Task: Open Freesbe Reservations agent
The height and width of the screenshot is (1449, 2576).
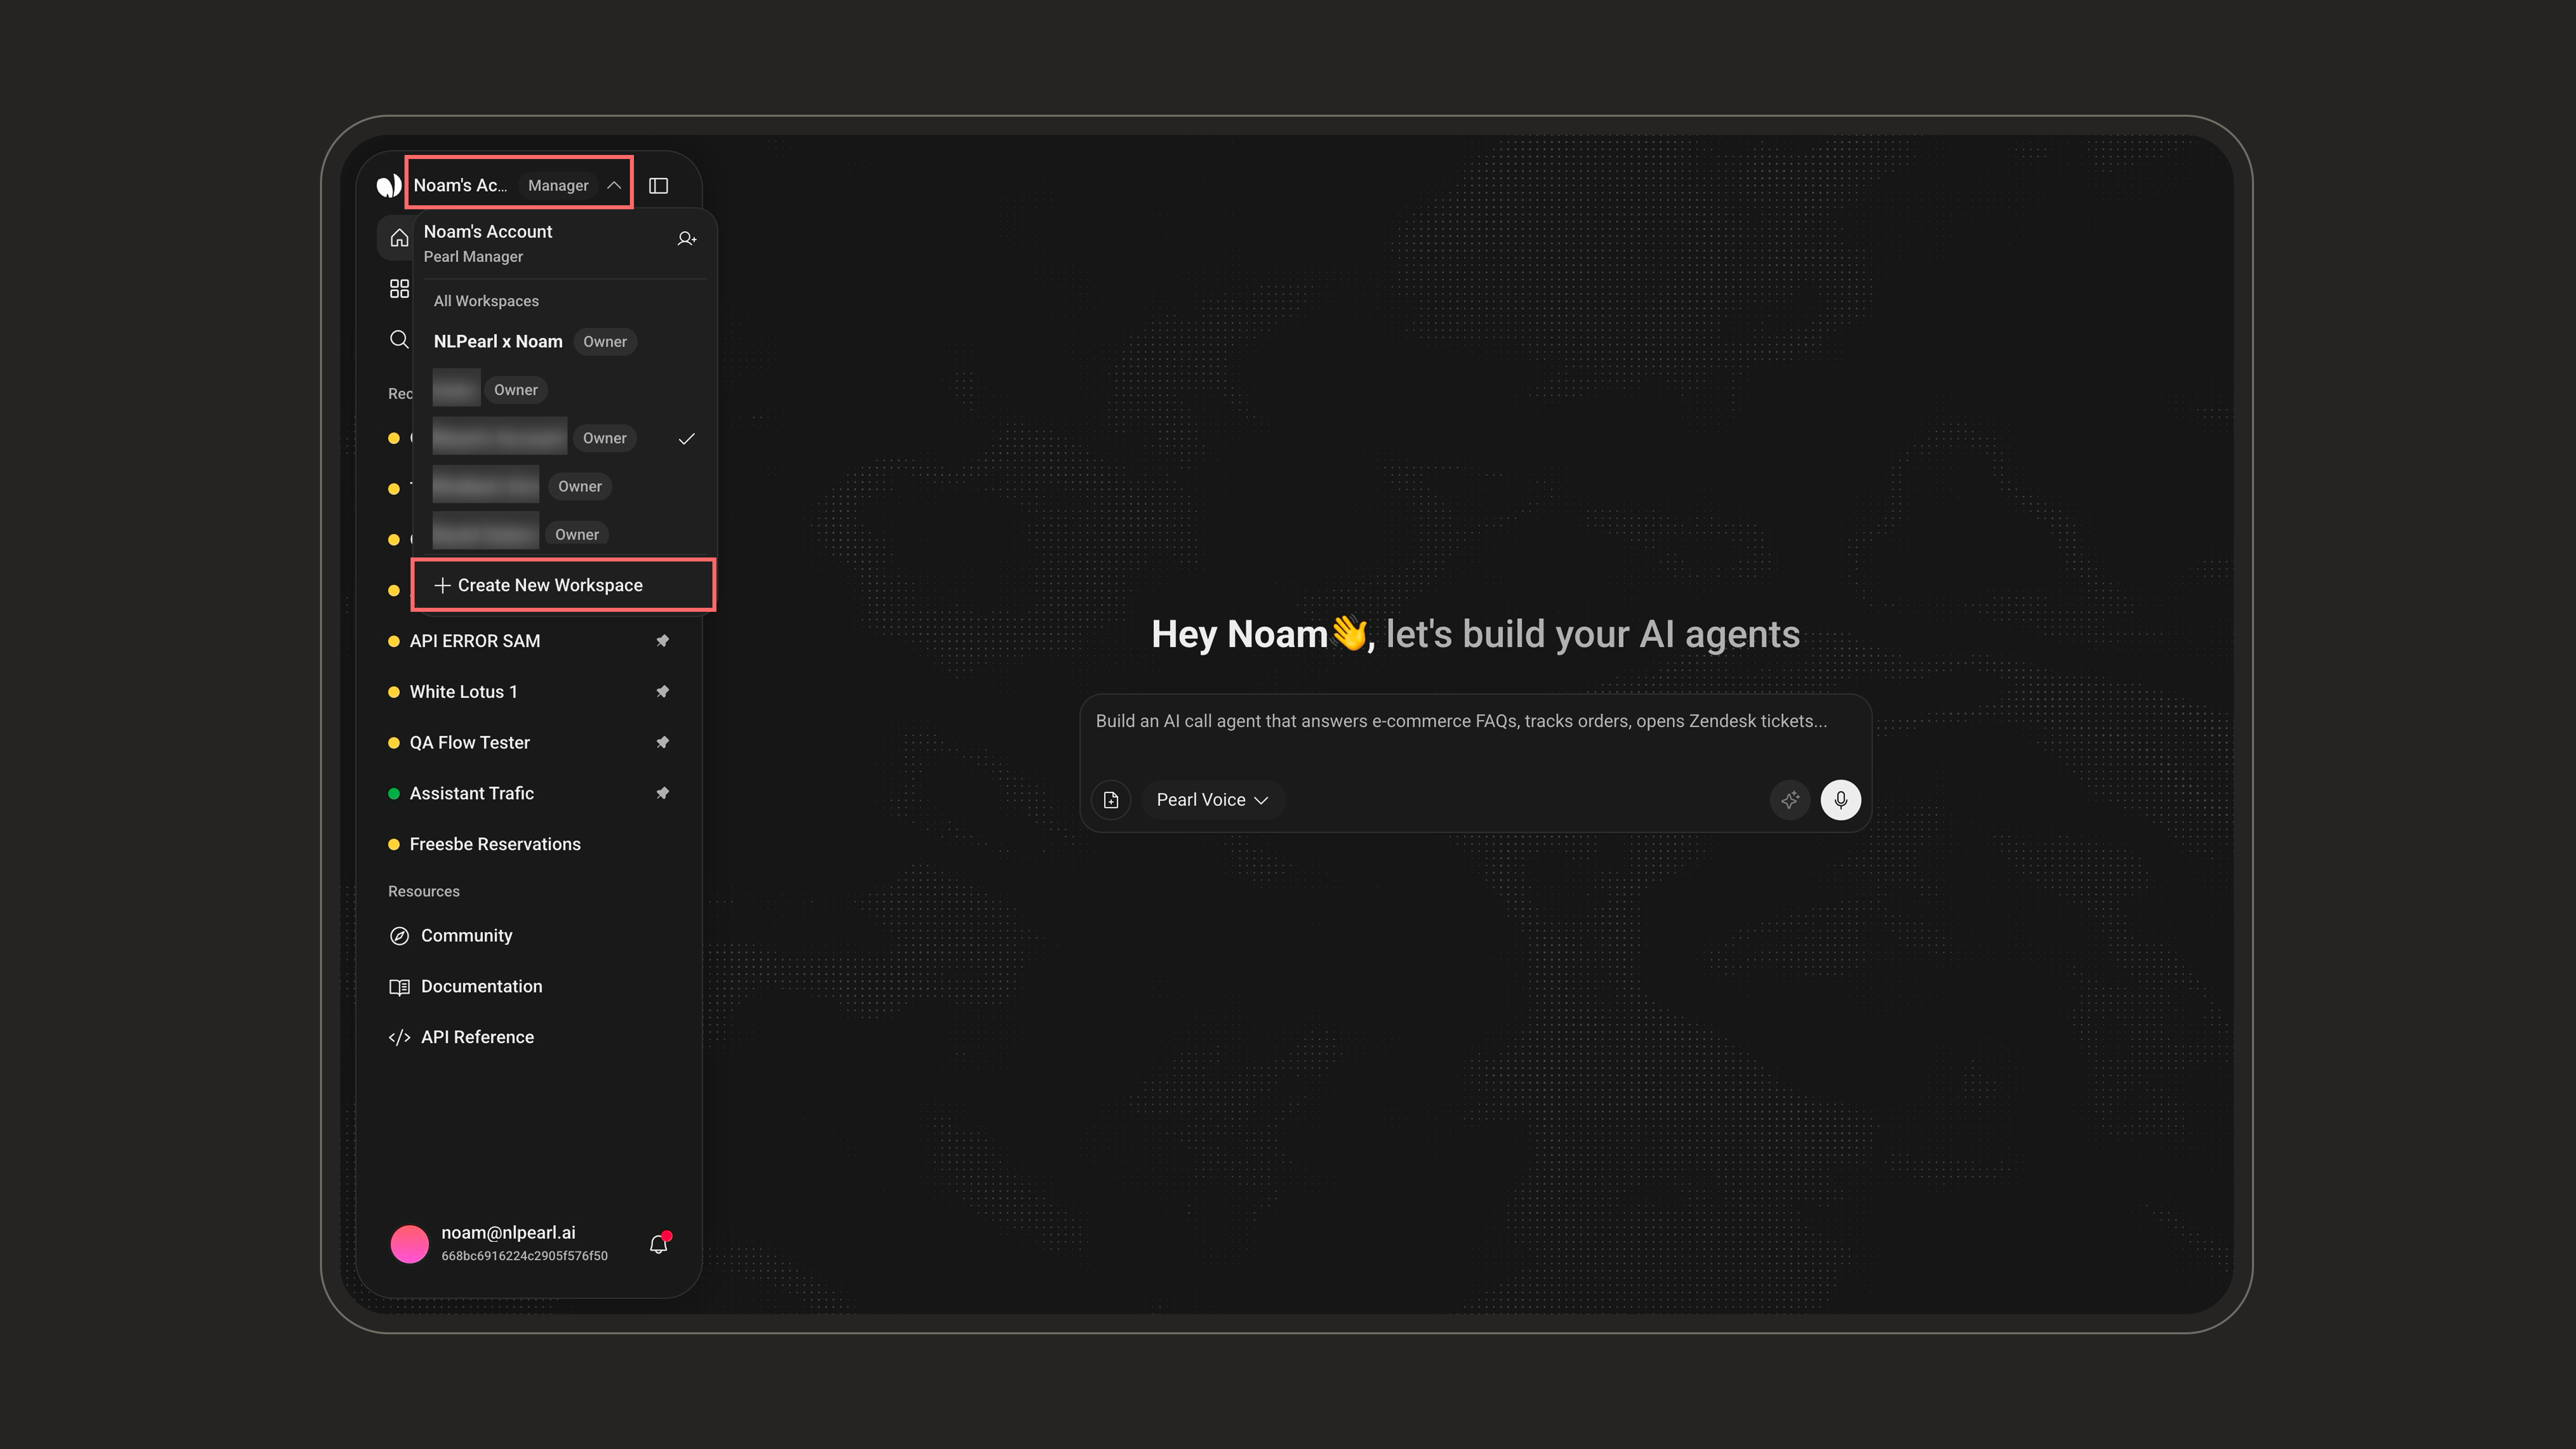Action: (x=495, y=845)
